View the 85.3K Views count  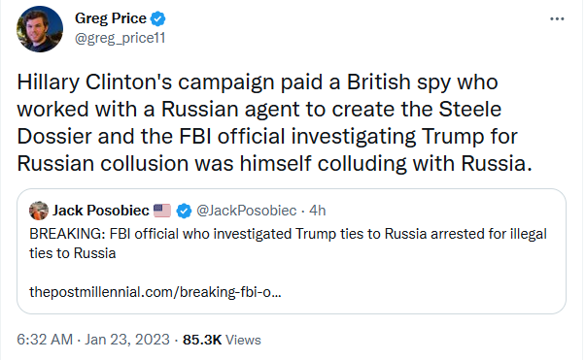[222, 340]
